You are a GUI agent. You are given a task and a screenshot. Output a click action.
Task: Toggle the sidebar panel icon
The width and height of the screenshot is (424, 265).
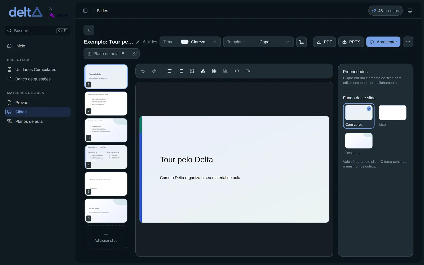(x=85, y=11)
